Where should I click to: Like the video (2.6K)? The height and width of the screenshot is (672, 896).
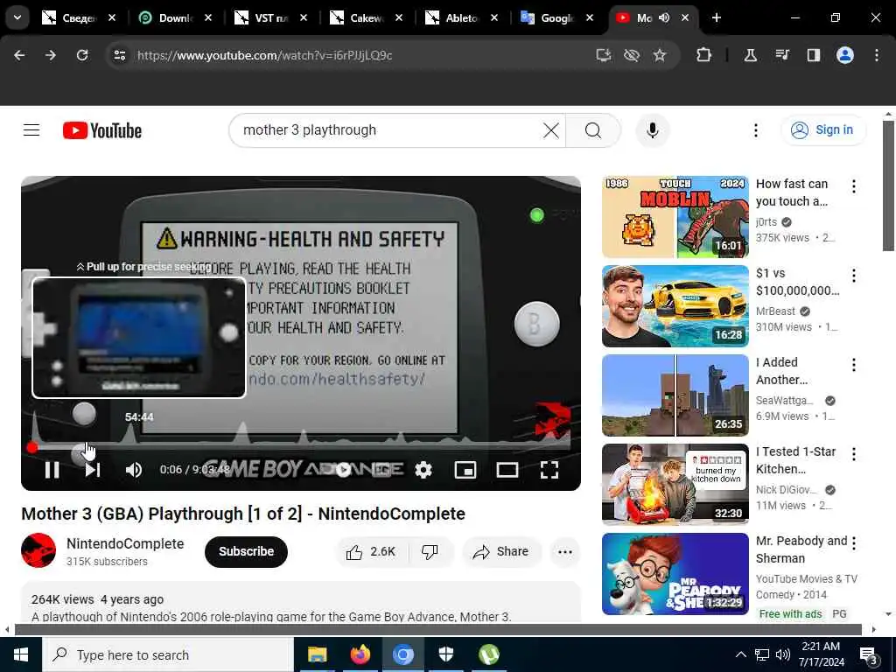tap(371, 551)
